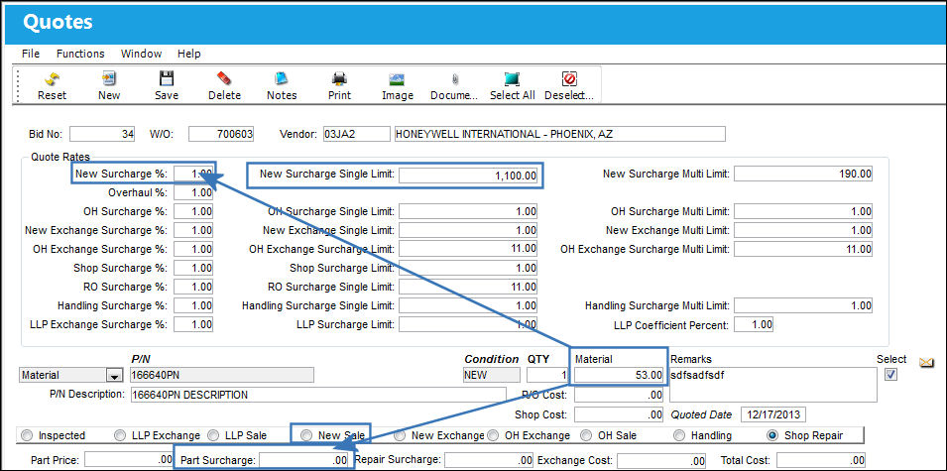This screenshot has width=947, height=471.
Task: Click the OH Surcharge % field
Action: (x=193, y=211)
